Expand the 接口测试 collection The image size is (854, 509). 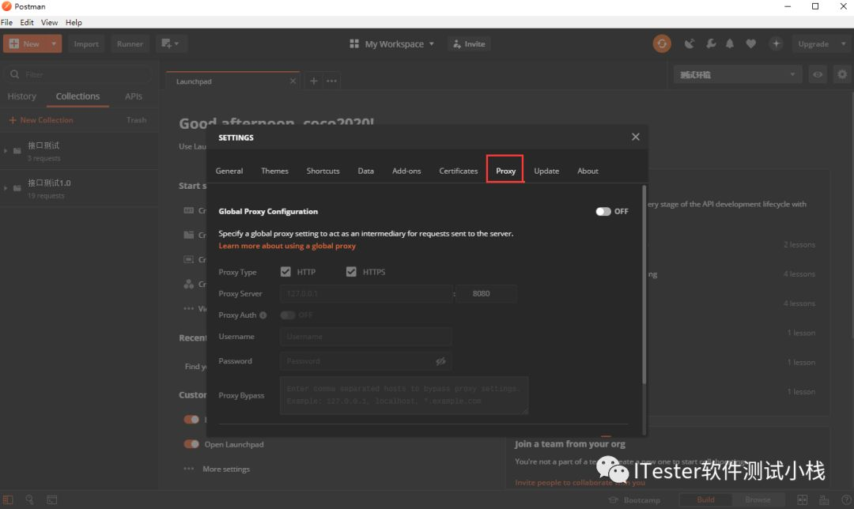(x=6, y=151)
